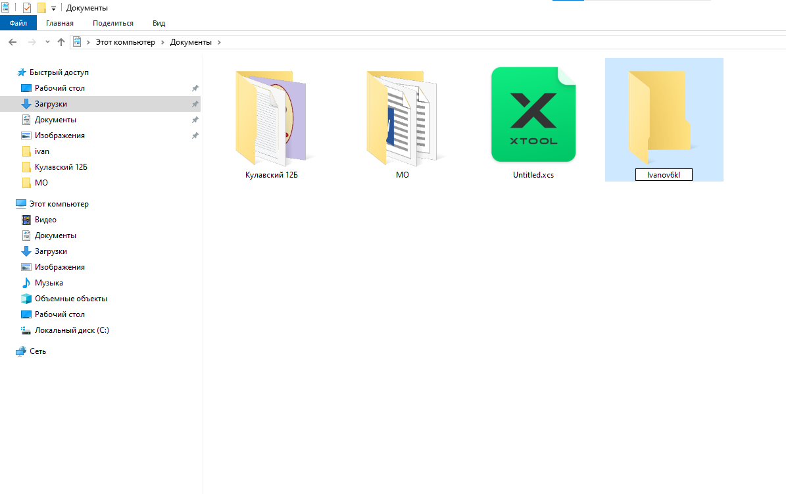
Task: Select the МО folder thumbnail
Action: click(x=402, y=118)
